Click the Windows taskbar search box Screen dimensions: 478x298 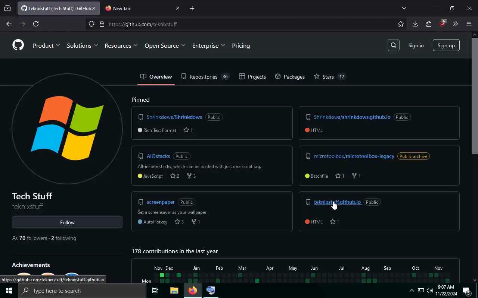point(82,291)
